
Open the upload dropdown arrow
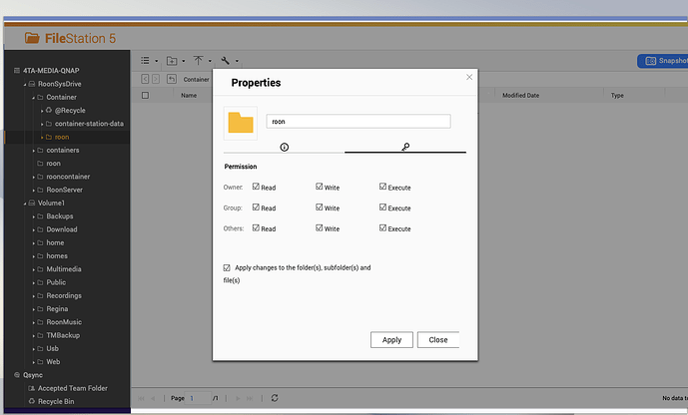pyautogui.click(x=210, y=61)
